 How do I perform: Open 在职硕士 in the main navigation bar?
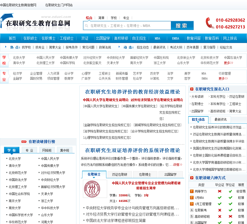(30, 38)
